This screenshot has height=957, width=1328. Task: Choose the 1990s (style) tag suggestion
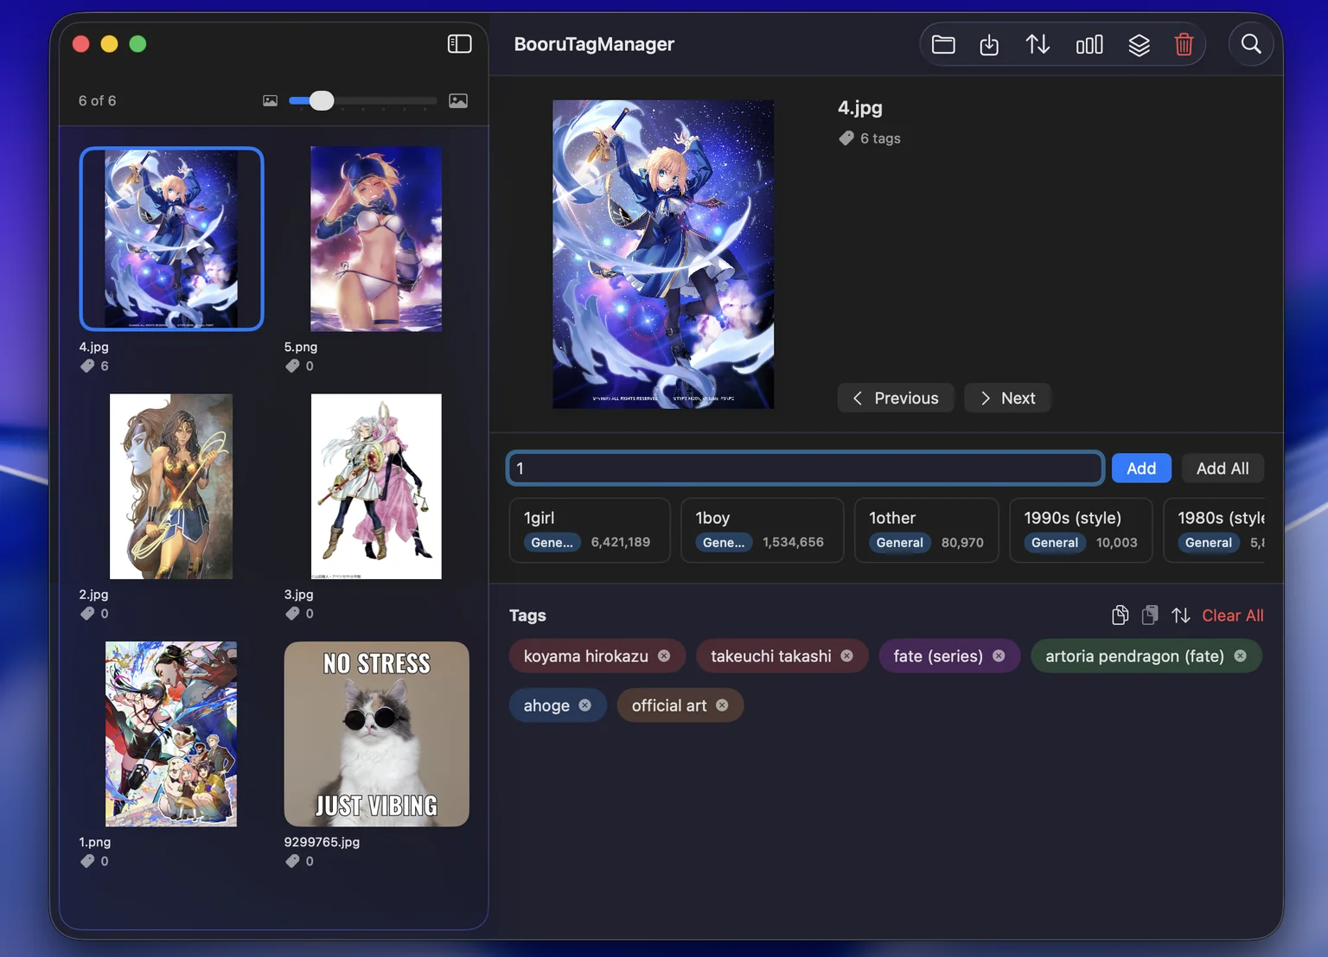(x=1081, y=530)
